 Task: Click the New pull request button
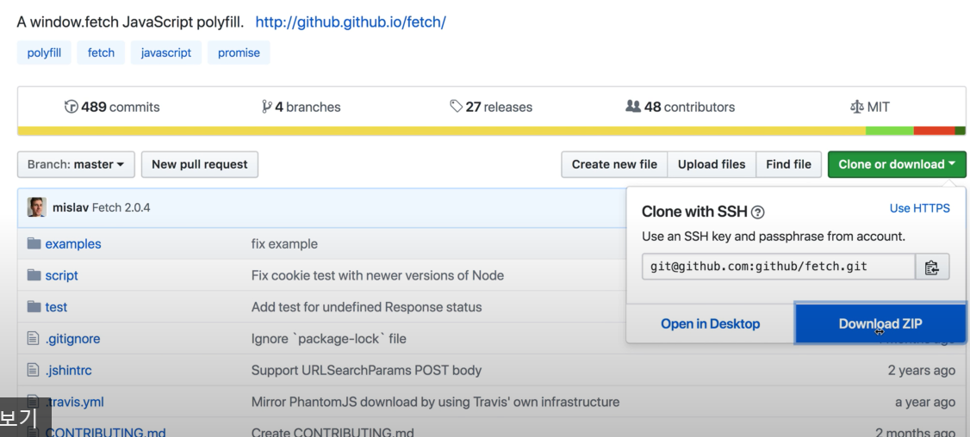200,164
